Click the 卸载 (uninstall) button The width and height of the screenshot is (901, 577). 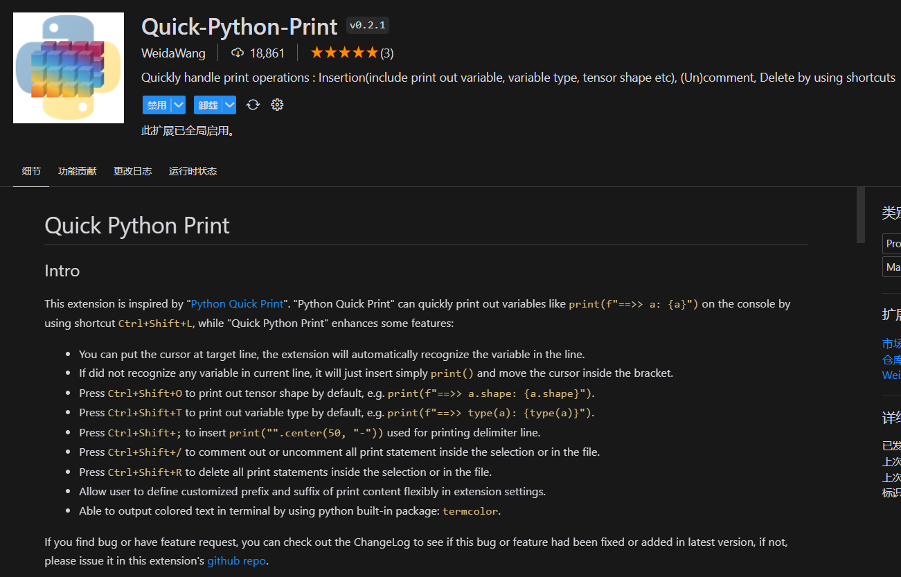click(208, 105)
